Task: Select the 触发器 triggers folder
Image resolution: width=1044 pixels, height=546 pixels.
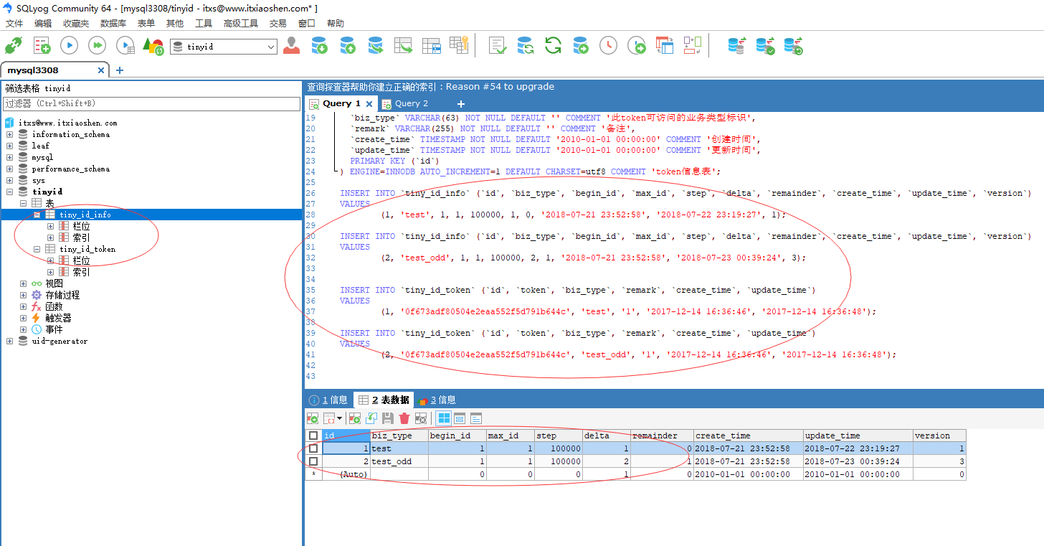Action: pos(59,318)
